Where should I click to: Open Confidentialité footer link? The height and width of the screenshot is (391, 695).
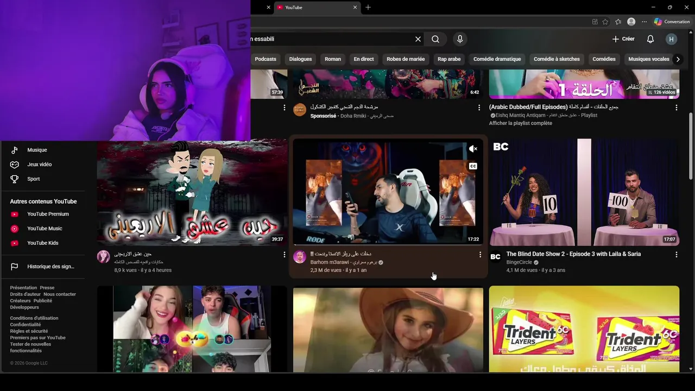point(25,325)
